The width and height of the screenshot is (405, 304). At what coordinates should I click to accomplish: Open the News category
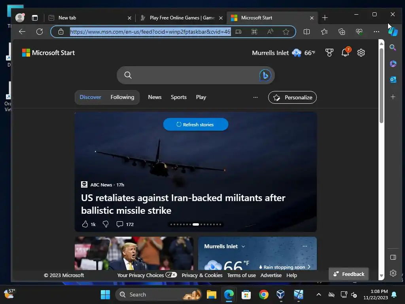tap(155, 97)
